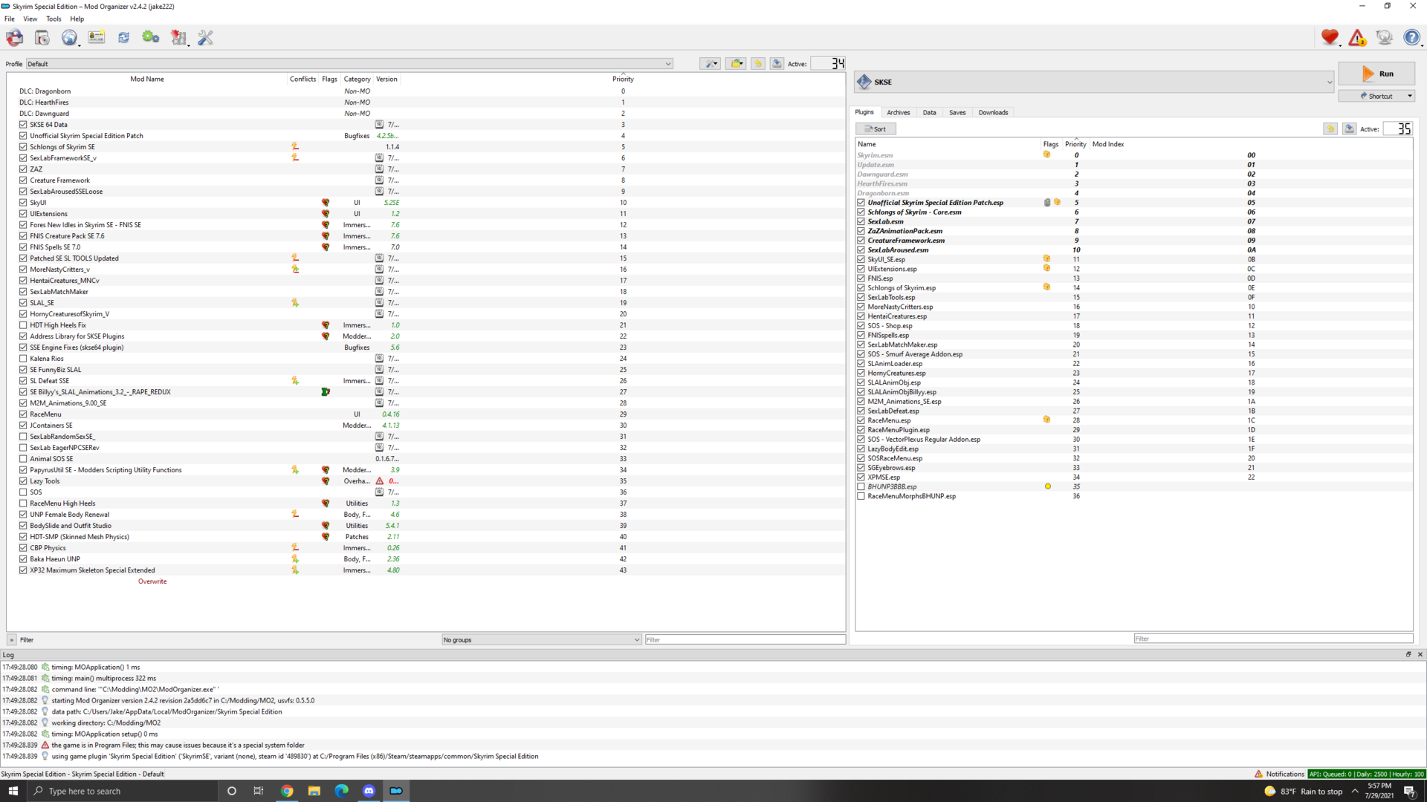Open the Shortcut dropdown arrow
This screenshot has width=1427, height=802.
point(1409,96)
